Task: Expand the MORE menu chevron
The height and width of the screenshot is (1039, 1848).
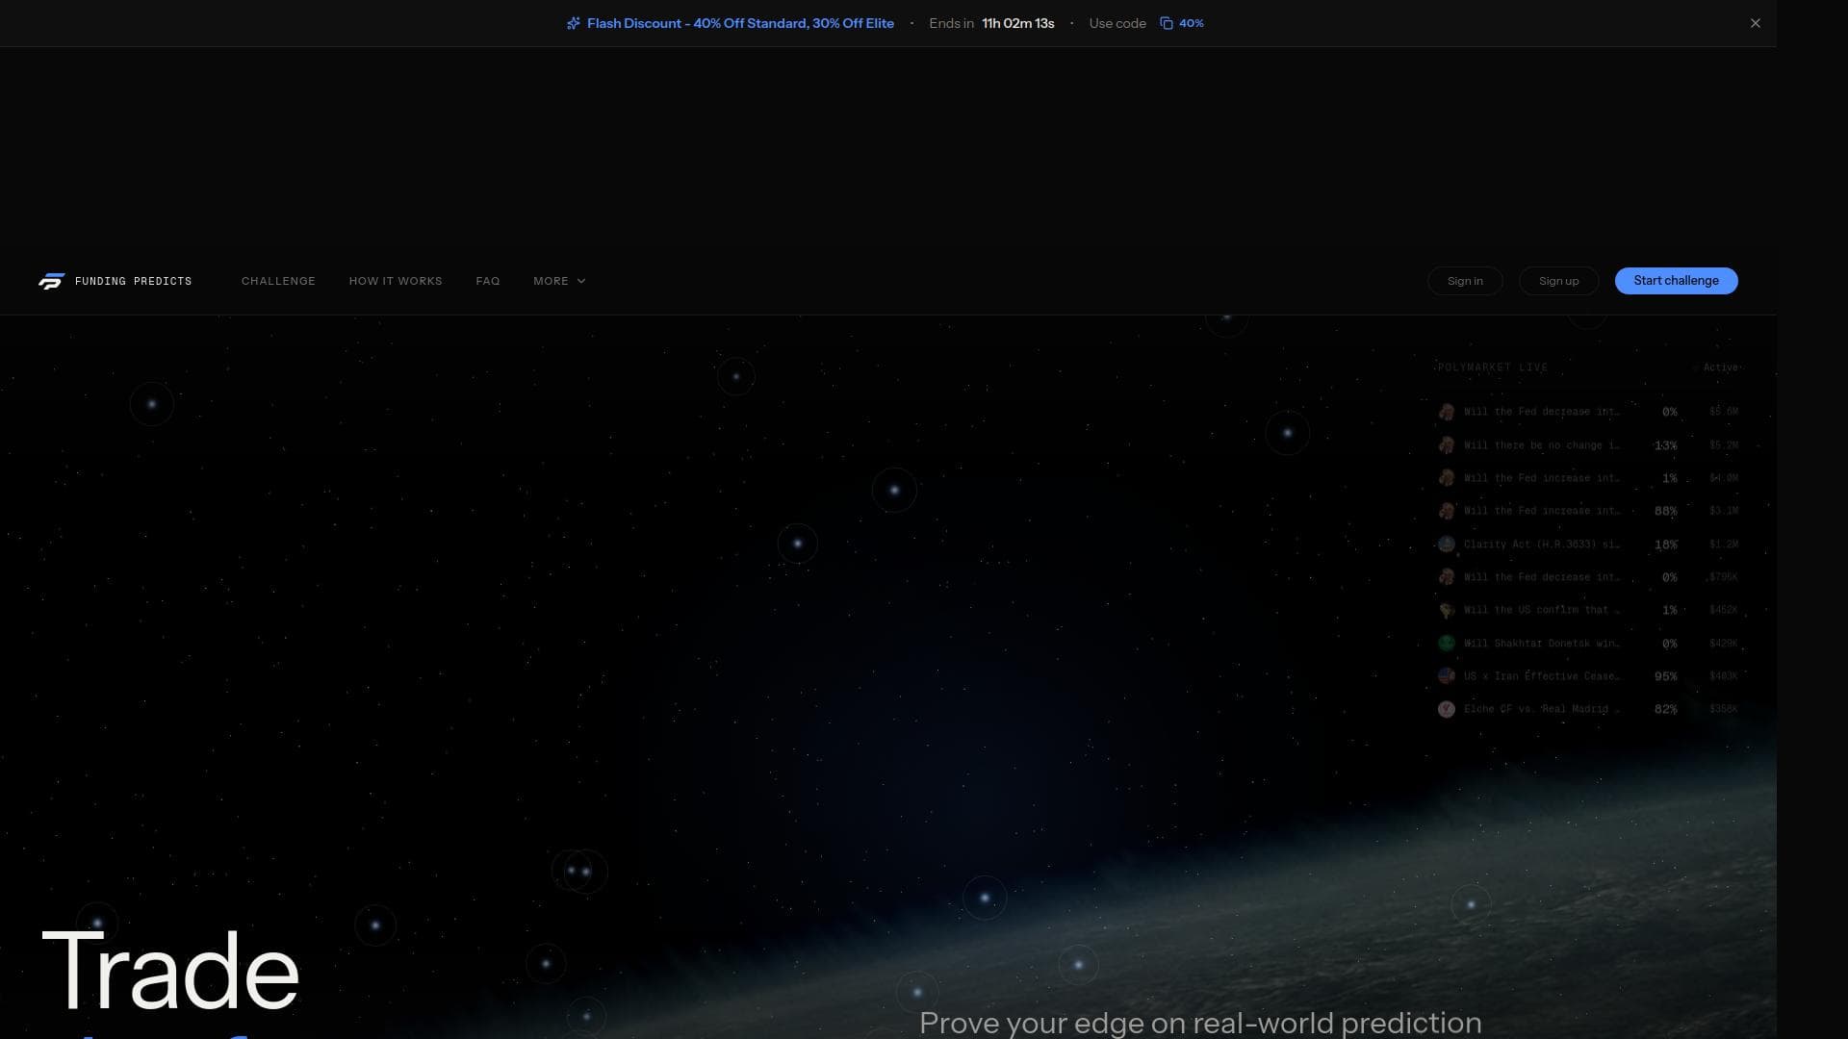Action: [581, 281]
